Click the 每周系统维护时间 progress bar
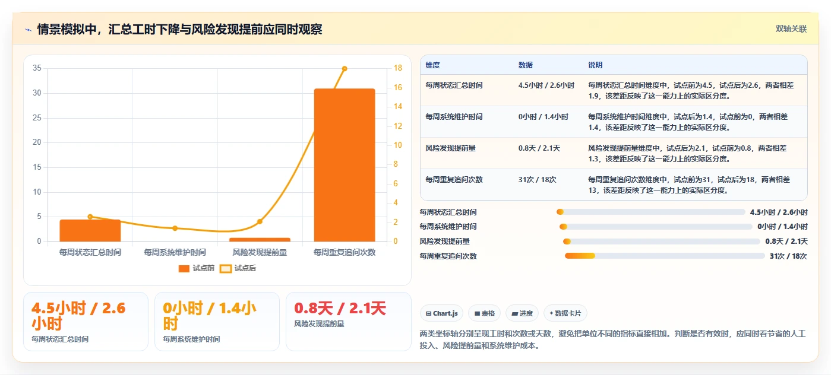The image size is (831, 375). coord(656,227)
